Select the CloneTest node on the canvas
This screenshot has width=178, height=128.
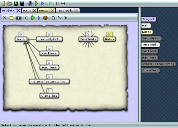coord(49,96)
